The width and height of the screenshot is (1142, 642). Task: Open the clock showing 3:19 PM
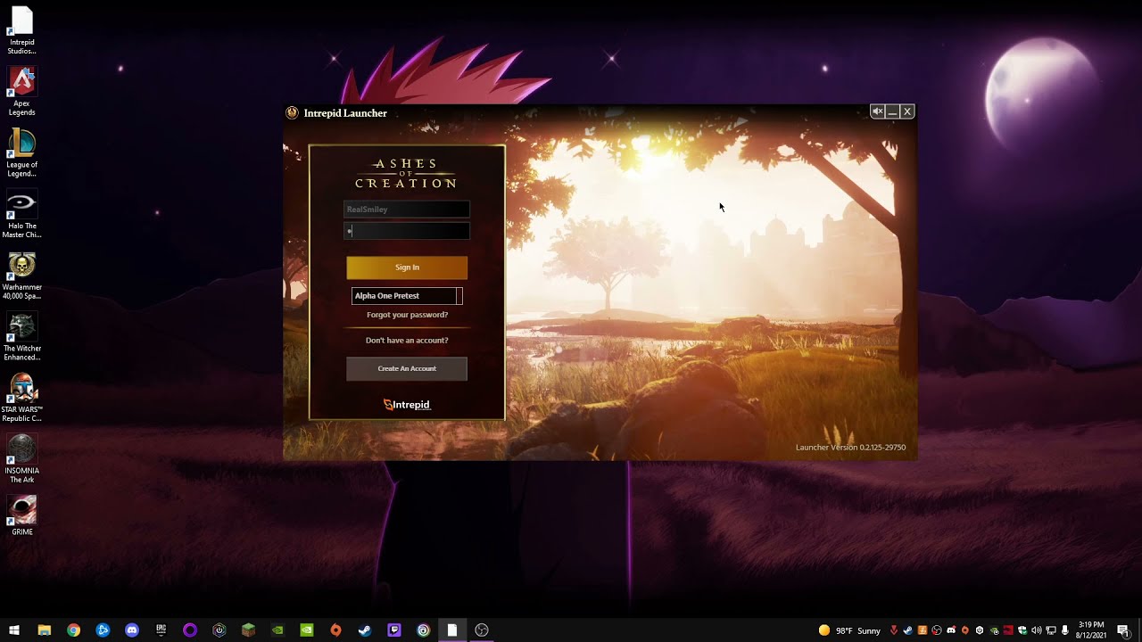[x=1091, y=630]
